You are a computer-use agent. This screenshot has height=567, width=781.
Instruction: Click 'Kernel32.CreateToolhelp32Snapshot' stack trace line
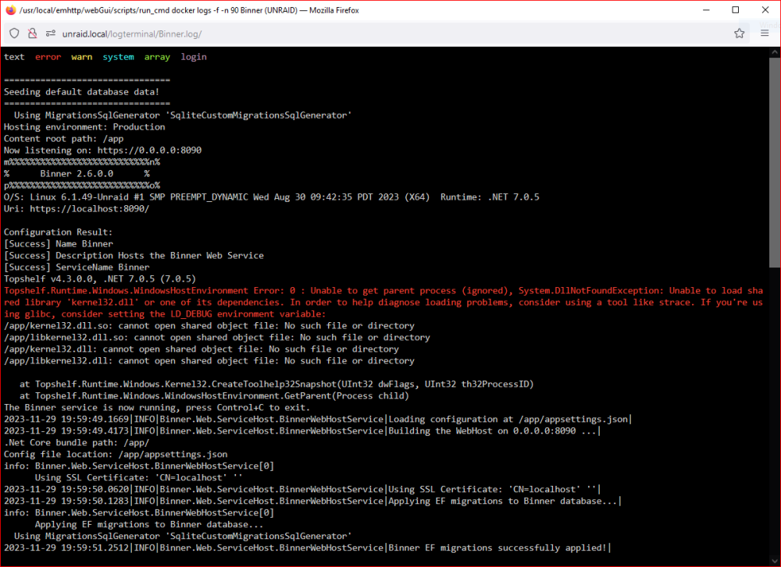tap(276, 384)
